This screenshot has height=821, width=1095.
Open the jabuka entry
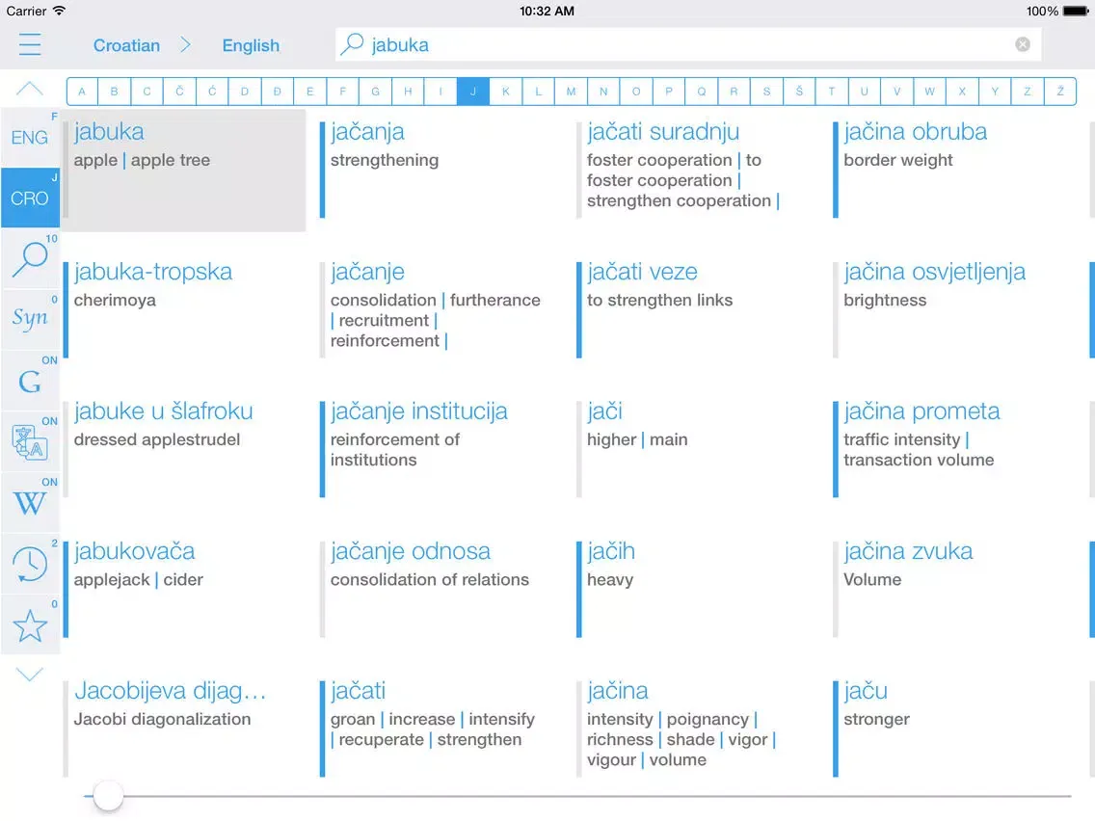[x=184, y=170]
